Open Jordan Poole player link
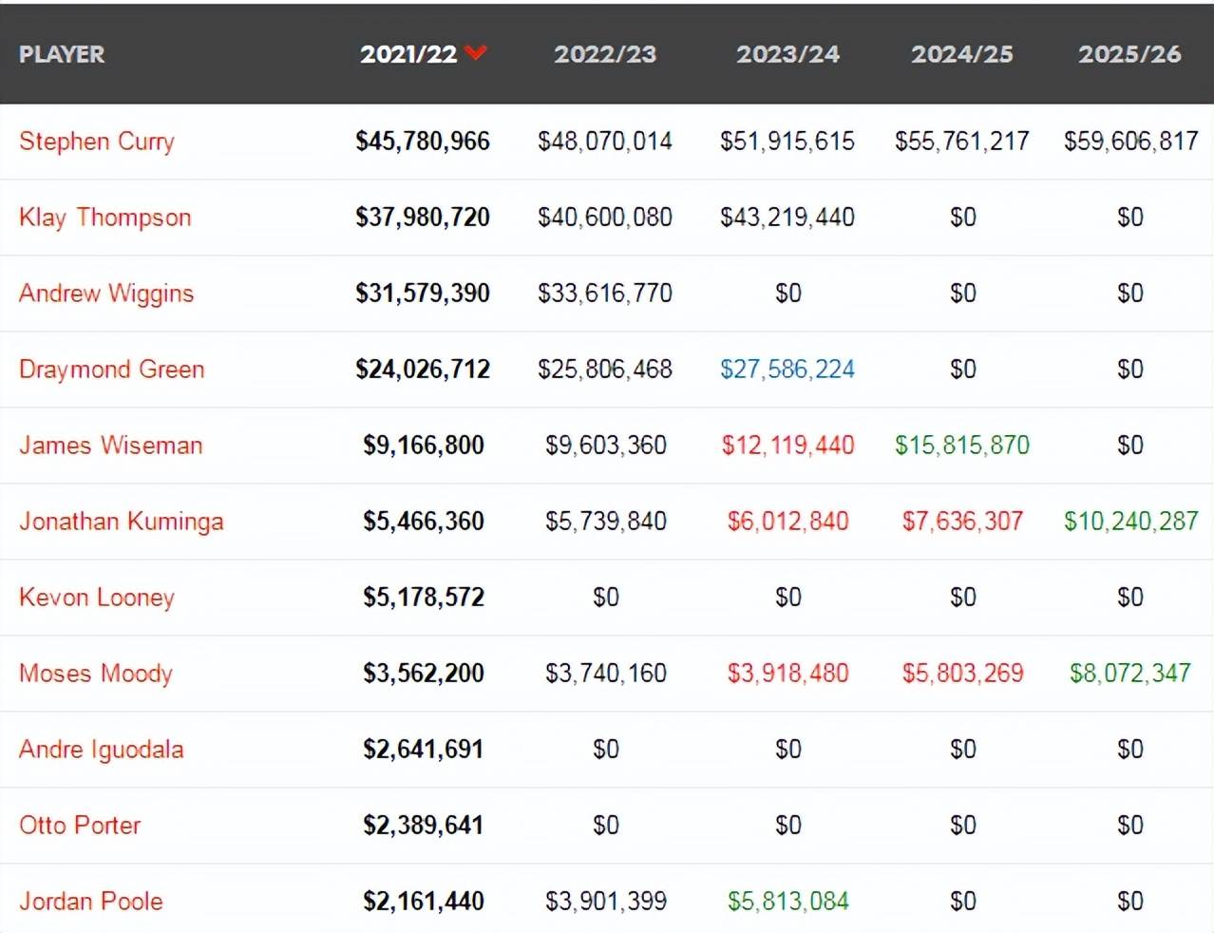 [91, 902]
